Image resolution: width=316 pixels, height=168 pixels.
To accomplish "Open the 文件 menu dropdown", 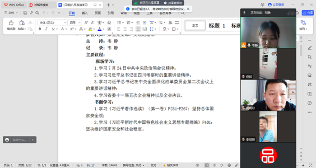I will pyautogui.click(x=11, y=13).
